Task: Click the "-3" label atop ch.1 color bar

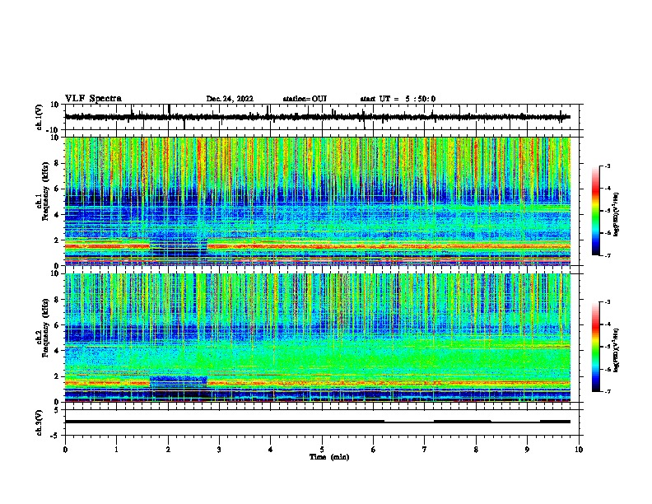Action: (x=607, y=166)
